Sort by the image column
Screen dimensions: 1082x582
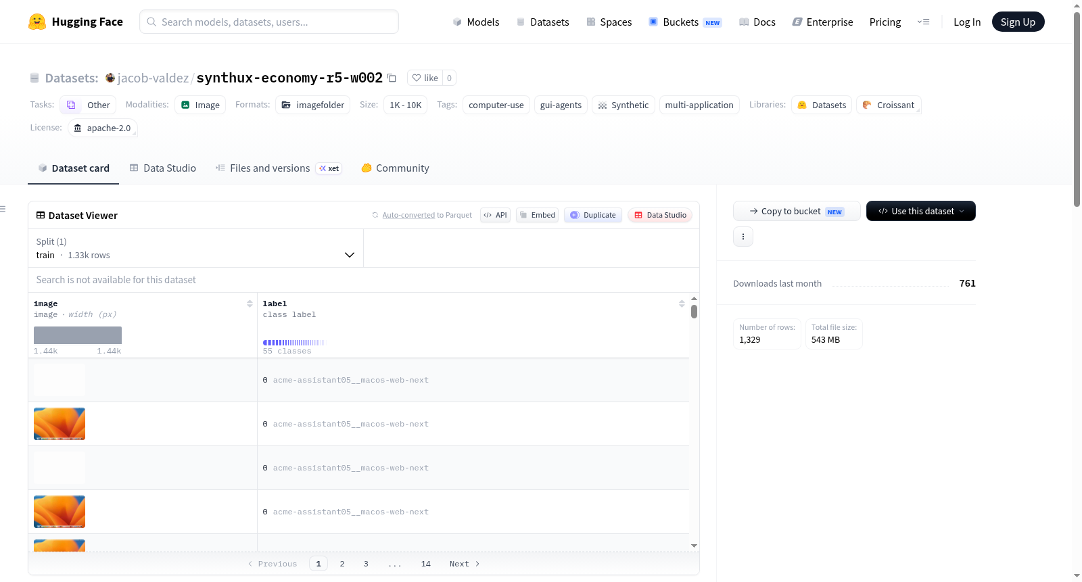pyautogui.click(x=250, y=304)
